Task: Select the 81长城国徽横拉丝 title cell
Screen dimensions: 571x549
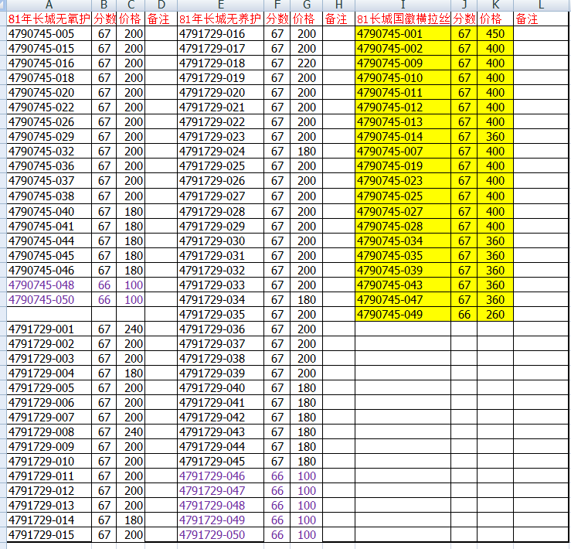Action: tap(403, 19)
